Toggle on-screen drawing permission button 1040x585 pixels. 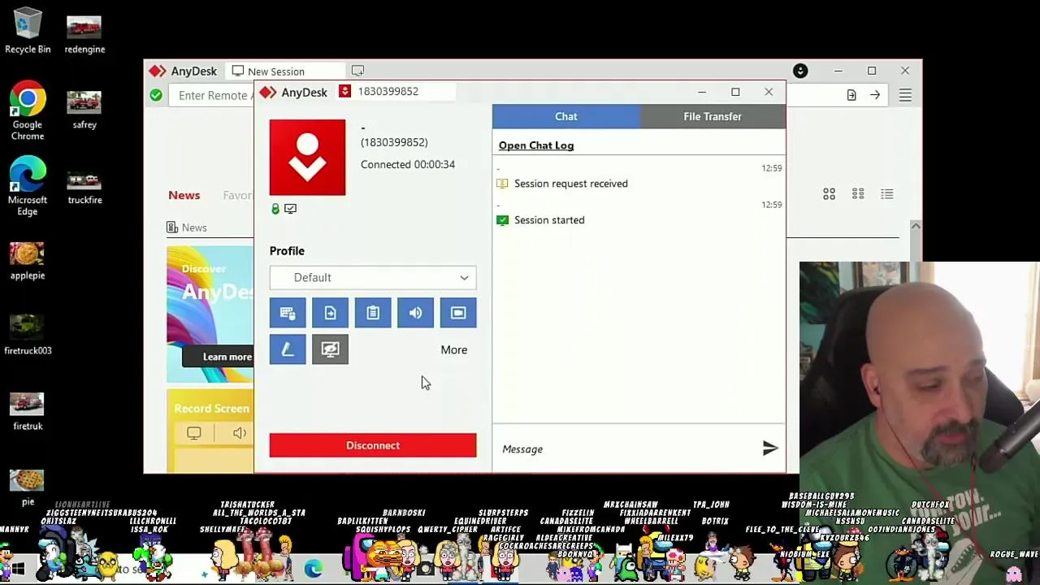(x=288, y=349)
